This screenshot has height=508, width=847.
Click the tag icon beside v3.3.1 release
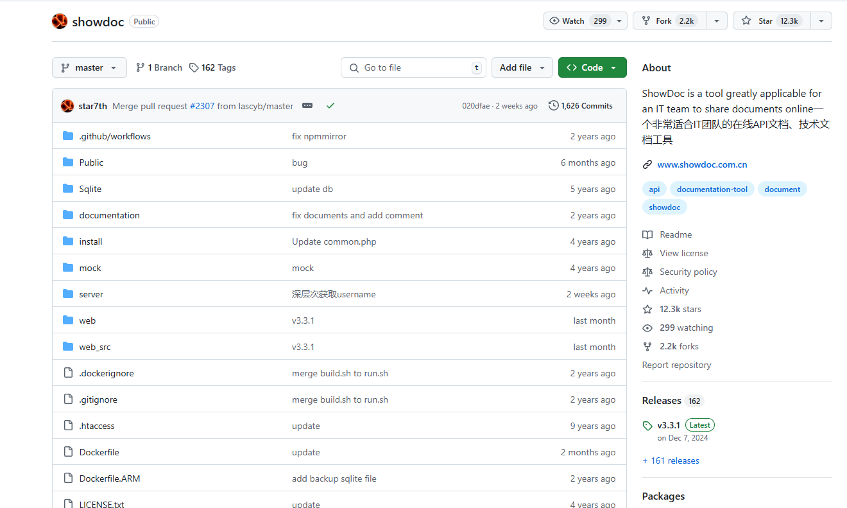(647, 426)
